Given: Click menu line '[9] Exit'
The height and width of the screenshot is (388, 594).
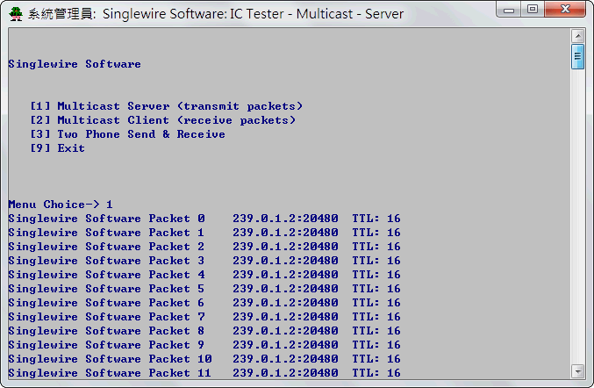Looking at the screenshot, I should [57, 148].
